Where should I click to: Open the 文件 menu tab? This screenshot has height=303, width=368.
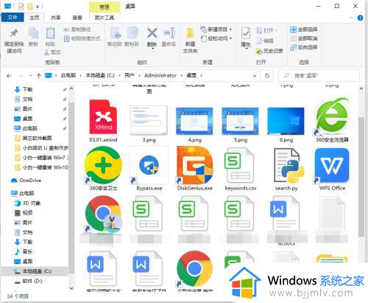13,18
